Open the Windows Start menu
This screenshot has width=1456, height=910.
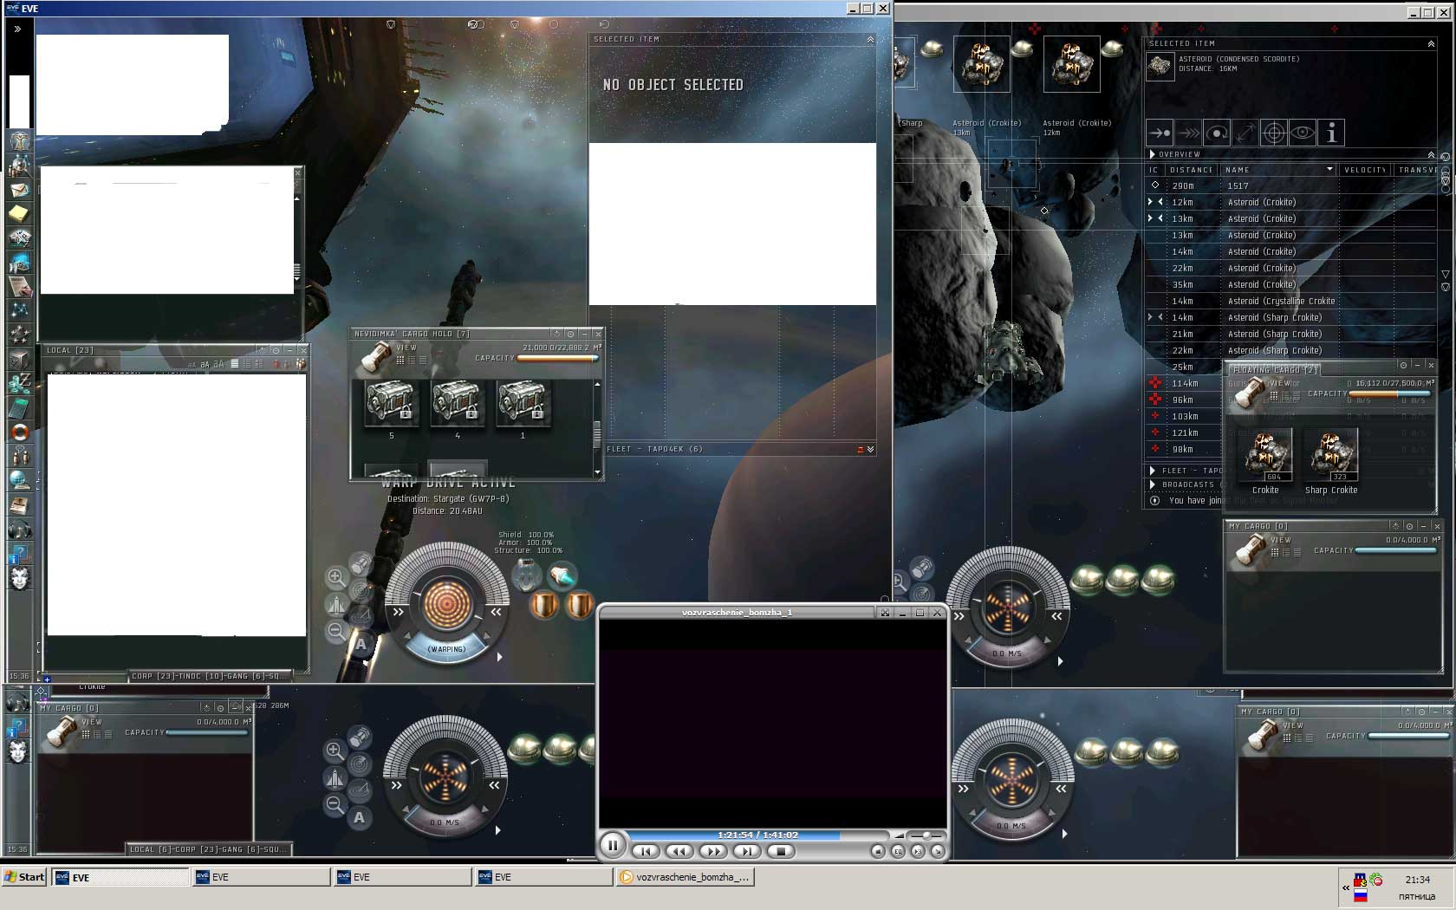(24, 877)
